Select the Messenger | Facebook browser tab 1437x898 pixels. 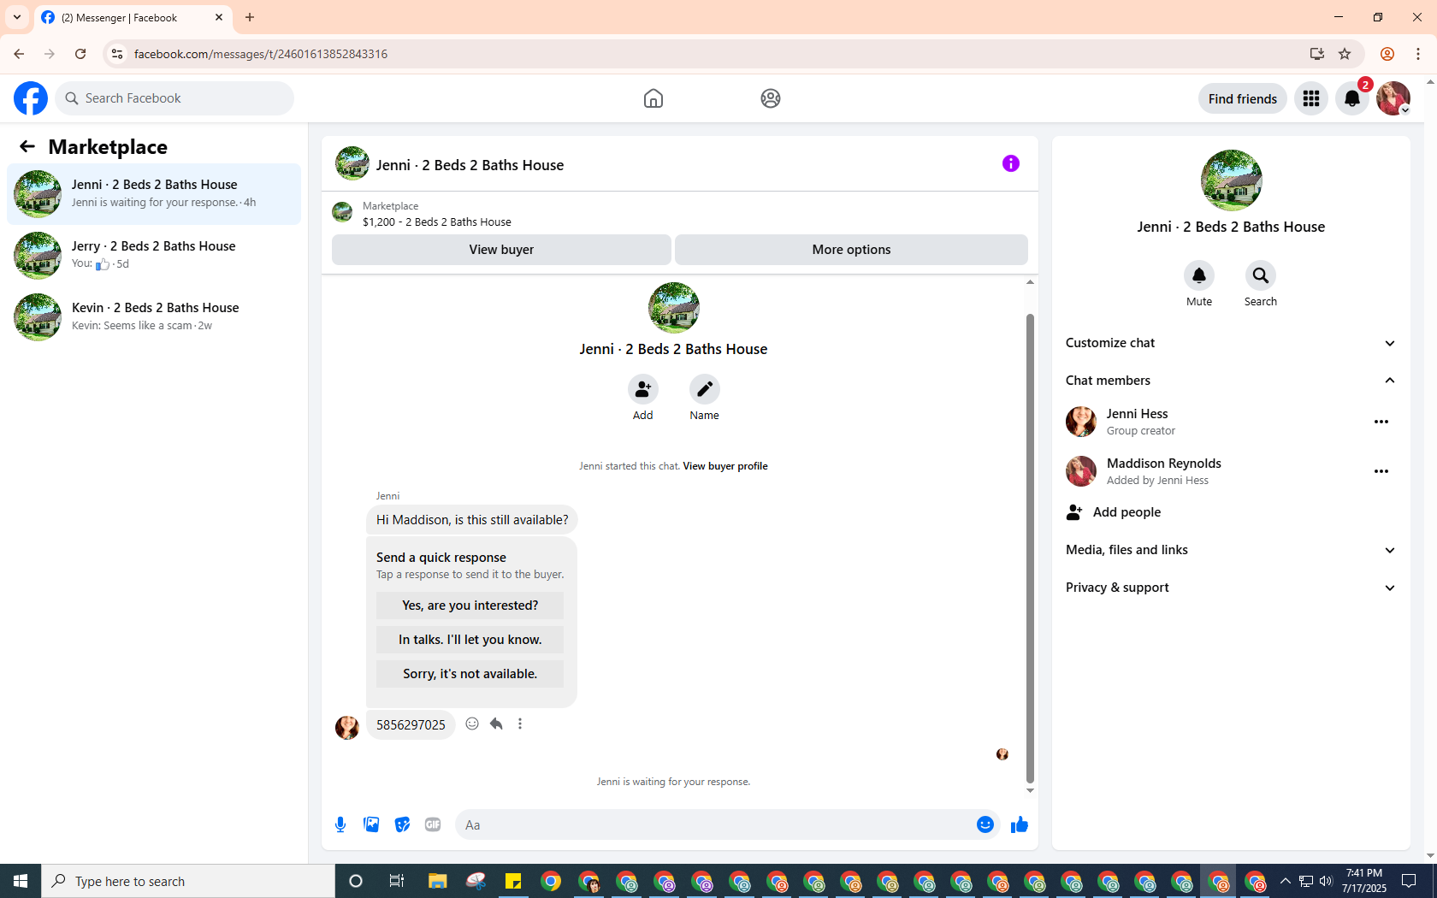[133, 17]
